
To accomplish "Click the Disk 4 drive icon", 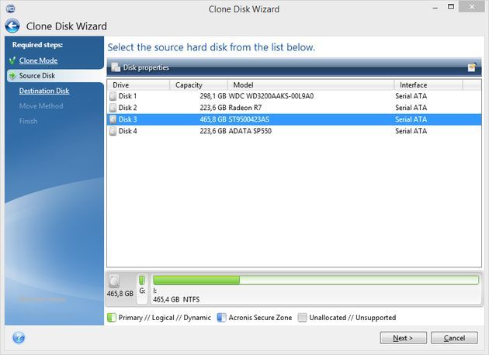I will [113, 131].
